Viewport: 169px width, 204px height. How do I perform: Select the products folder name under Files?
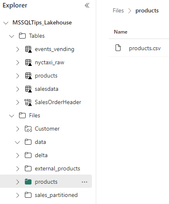coord(46,182)
